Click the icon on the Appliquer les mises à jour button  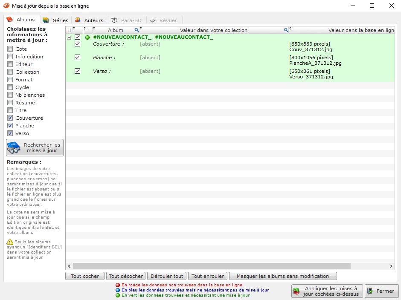click(x=296, y=291)
